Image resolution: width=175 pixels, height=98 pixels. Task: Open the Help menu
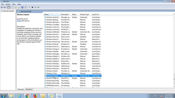tap(19, 4)
